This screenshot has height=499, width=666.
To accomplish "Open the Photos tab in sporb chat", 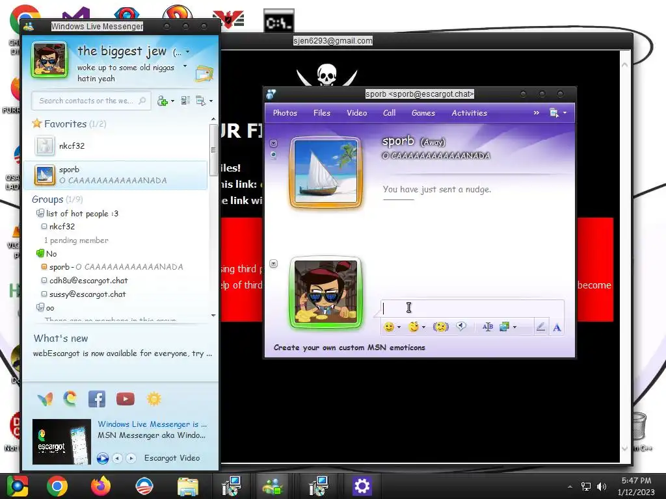I will tap(285, 113).
